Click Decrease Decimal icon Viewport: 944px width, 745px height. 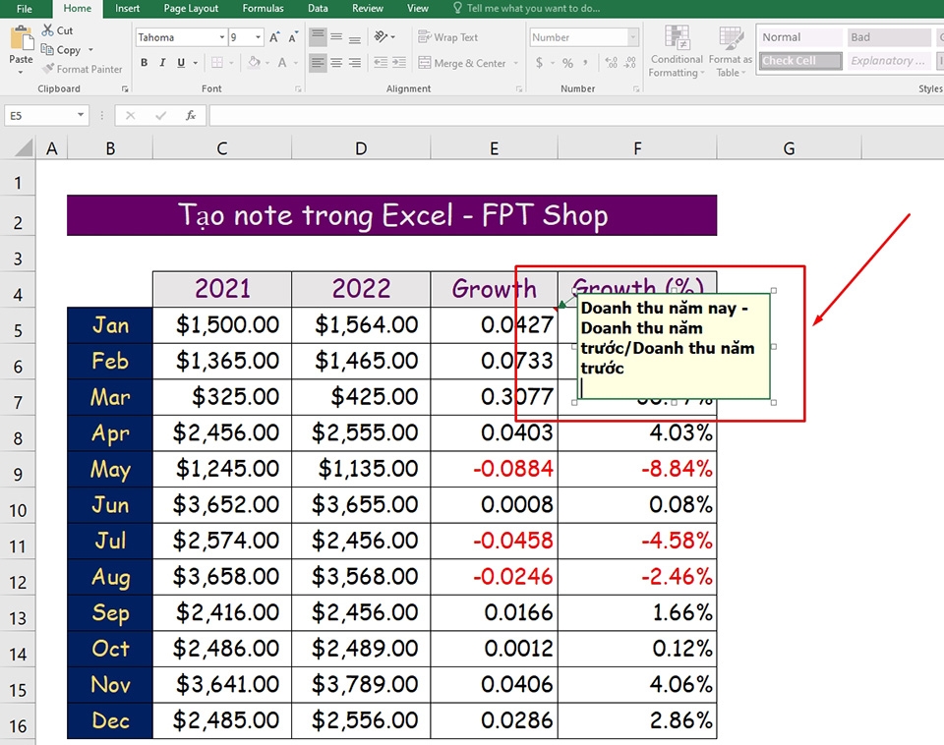pyautogui.click(x=630, y=63)
